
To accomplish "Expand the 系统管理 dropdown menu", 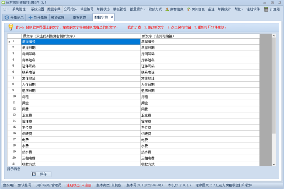I will pyautogui.click(x=20, y=9).
